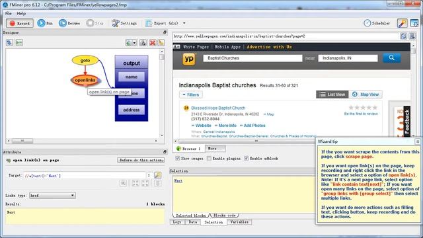Expand the Export format dropdown arrow
This screenshot has height=238, width=423.
point(184,23)
